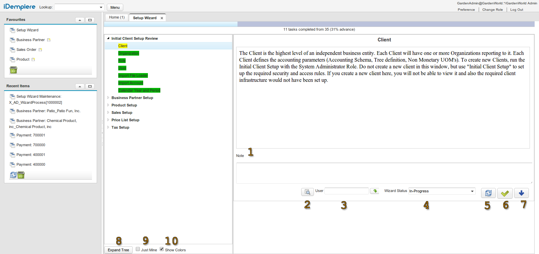Select Calendar Year and Period item

tap(139, 90)
